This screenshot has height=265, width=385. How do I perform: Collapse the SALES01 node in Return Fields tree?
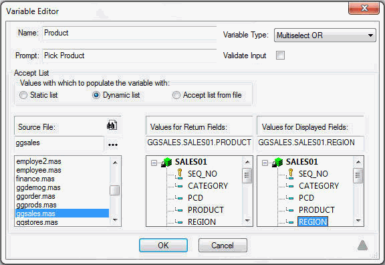[154, 163]
